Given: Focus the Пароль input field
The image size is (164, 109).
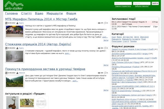Looking at the screenshot, I should click(142, 3).
